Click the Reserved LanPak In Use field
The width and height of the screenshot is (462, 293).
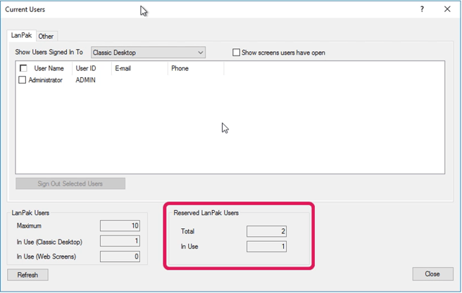click(266, 246)
